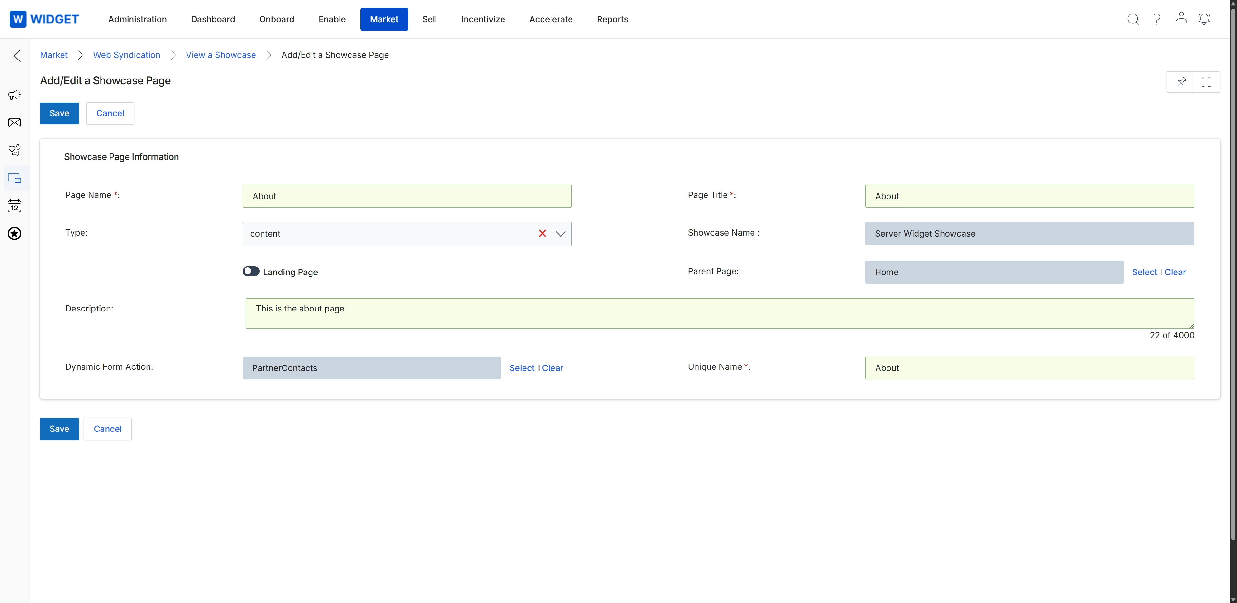
Task: Focus the Page Name input field
Action: tap(407, 196)
